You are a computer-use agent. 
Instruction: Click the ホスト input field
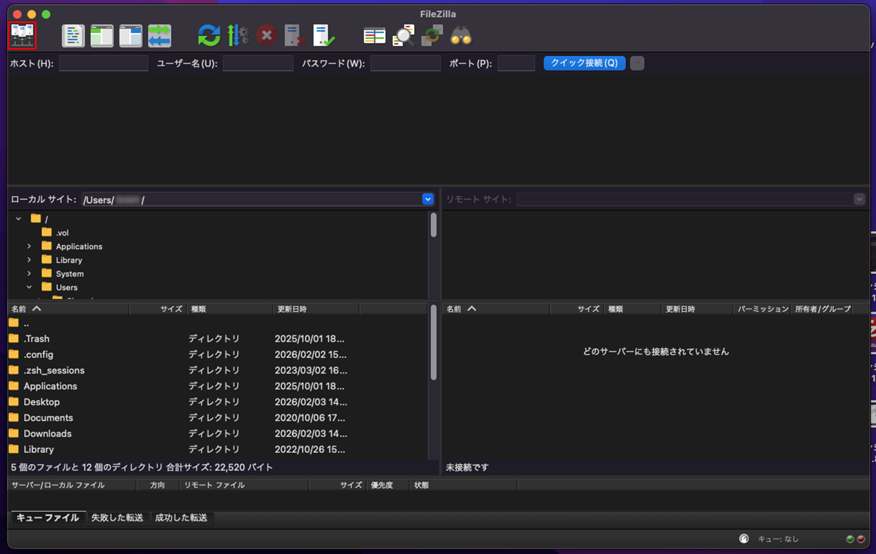103,63
